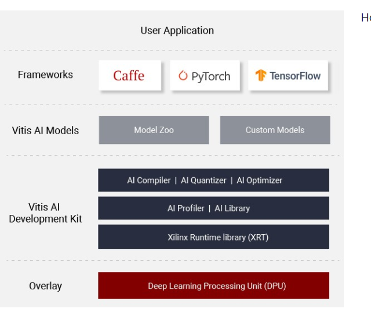Click the PyTorch flame icon

183,76
